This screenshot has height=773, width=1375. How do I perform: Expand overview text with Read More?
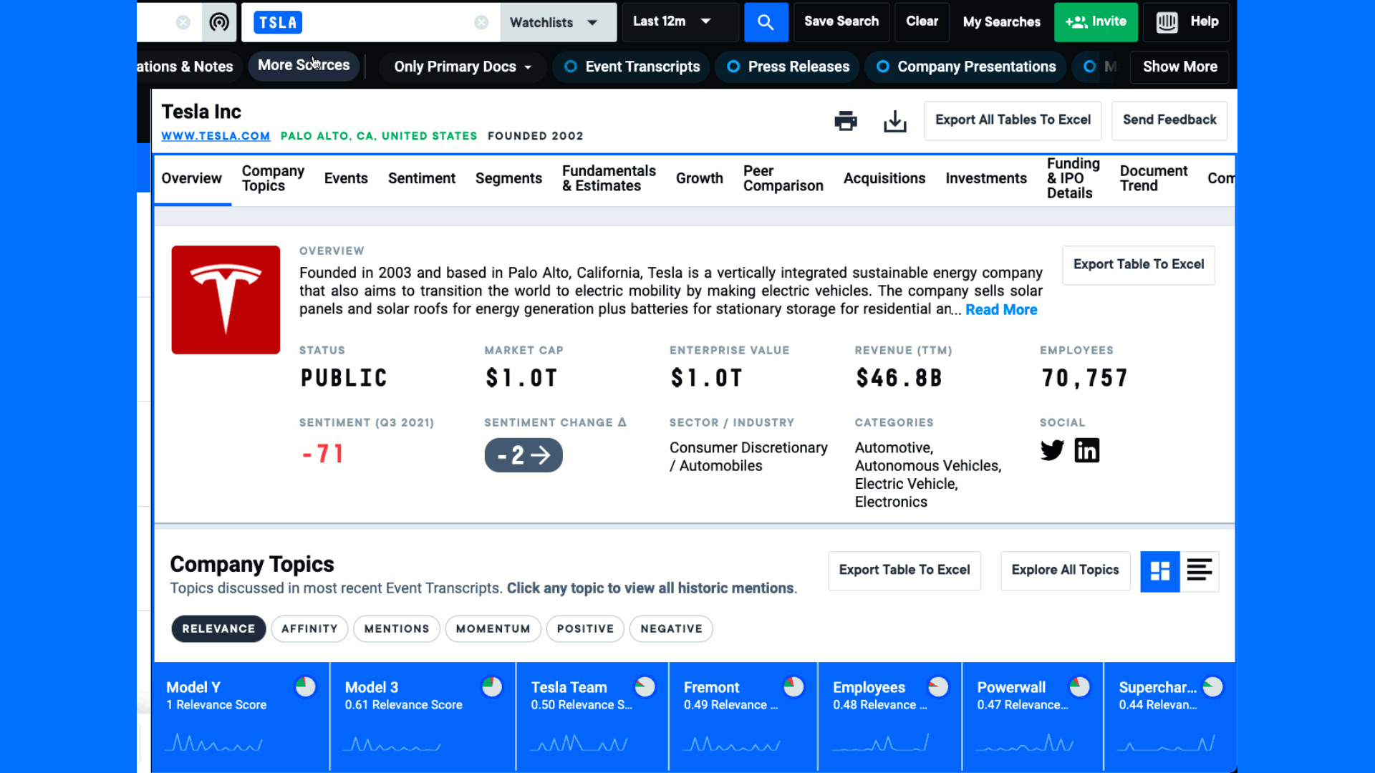point(1001,310)
